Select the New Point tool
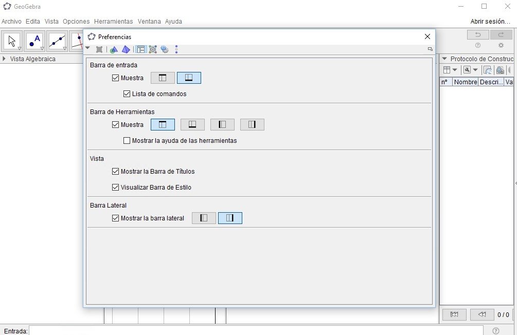517x335 pixels. click(34, 41)
